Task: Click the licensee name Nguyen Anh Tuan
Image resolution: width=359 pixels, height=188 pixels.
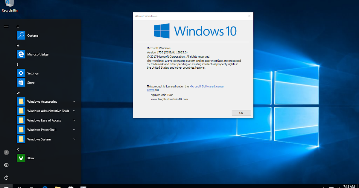Action: coord(162,95)
